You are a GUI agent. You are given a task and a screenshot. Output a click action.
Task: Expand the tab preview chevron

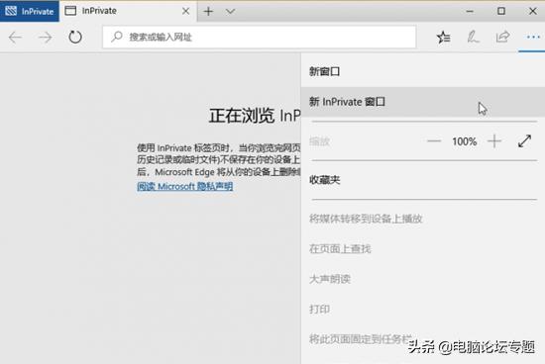[230, 12]
